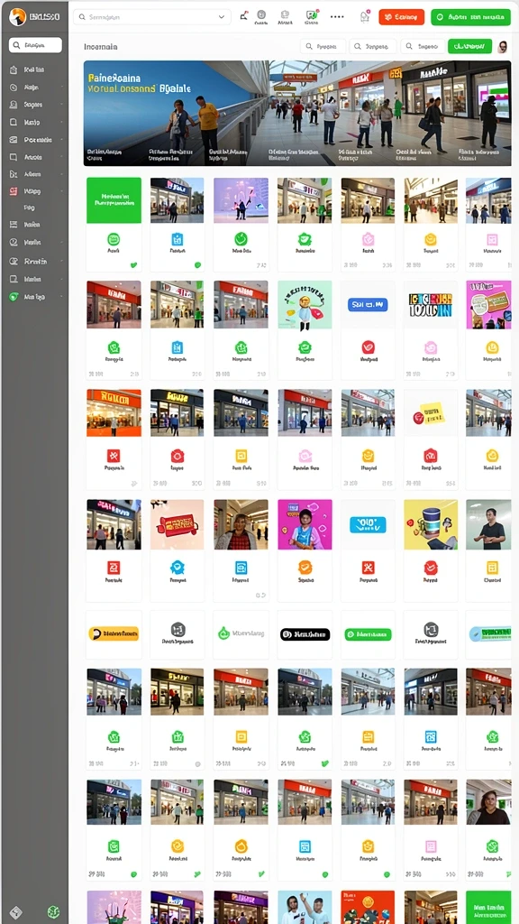The image size is (519, 924).
Task: Click red tools icon under orange storefront card
Action: [114, 456]
